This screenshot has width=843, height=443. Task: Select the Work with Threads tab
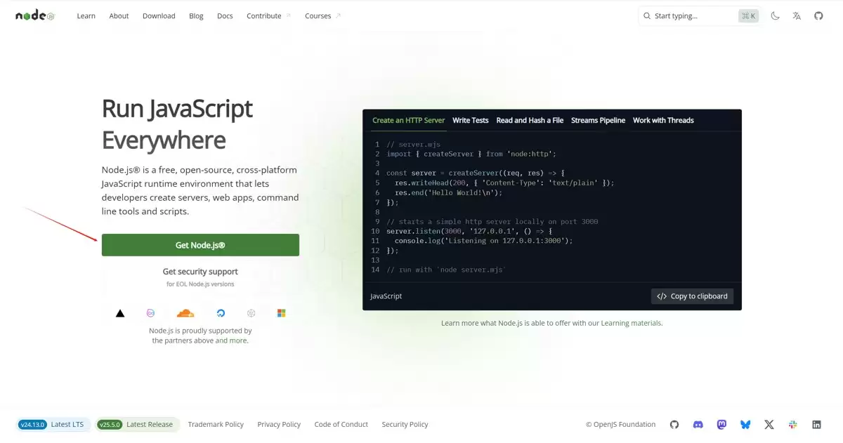coord(663,120)
